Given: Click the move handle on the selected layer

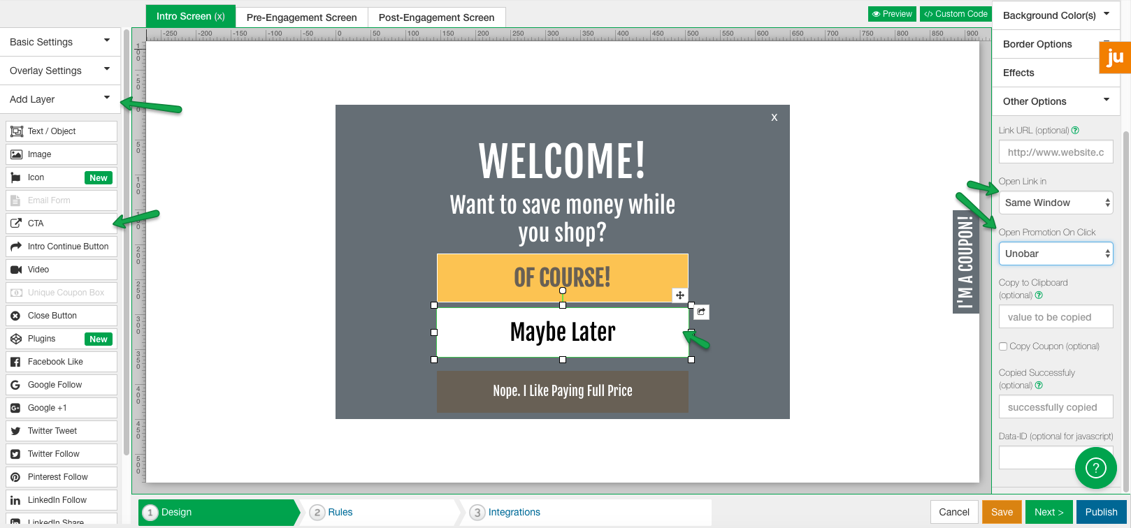Looking at the screenshot, I should pos(679,295).
